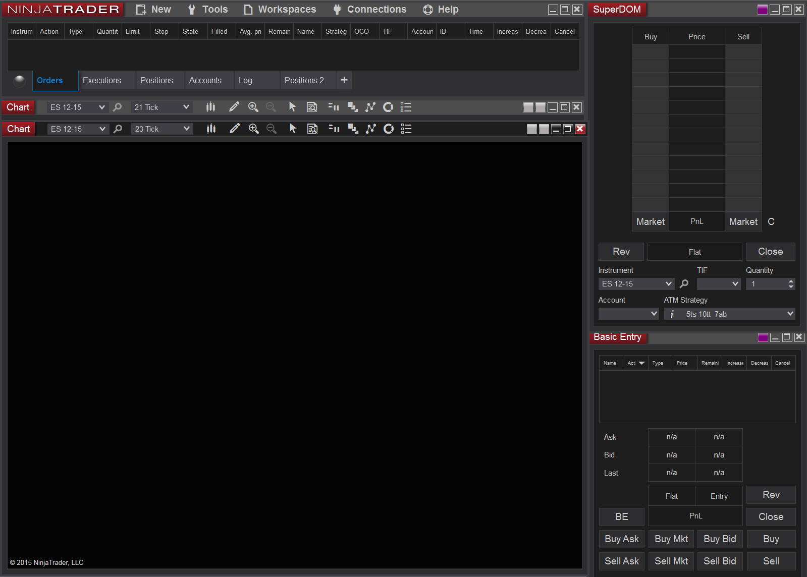Viewport: 807px width, 577px height.
Task: Zoom in on the 23 Tick chart
Action: click(253, 129)
